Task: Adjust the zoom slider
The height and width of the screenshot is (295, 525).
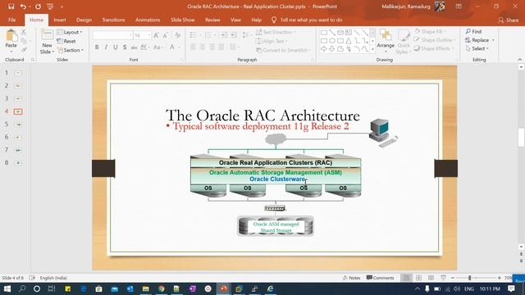Action: [470, 278]
